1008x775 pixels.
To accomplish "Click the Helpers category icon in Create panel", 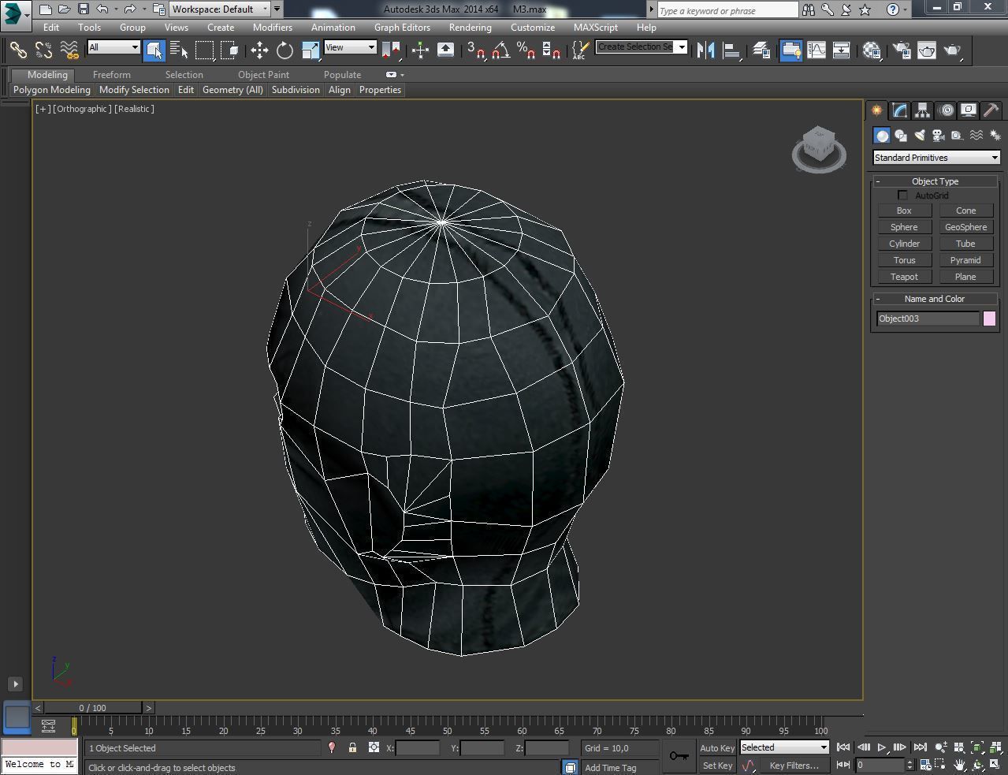I will pos(958,136).
